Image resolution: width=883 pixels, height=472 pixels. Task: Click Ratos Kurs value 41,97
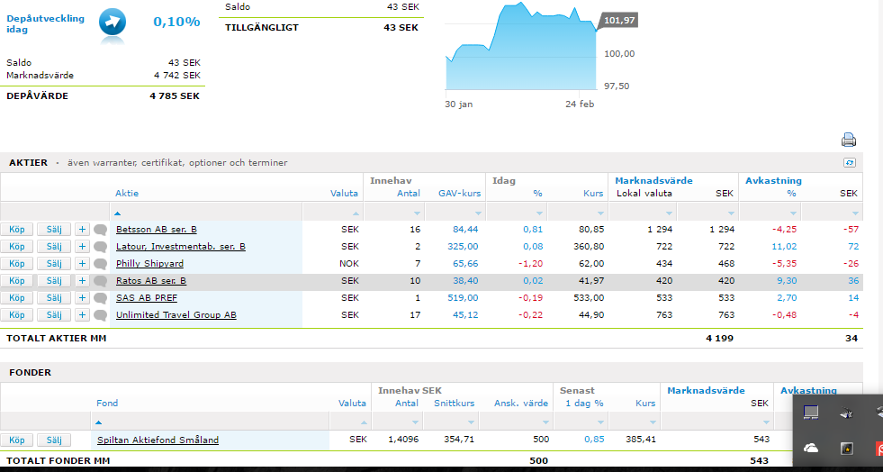pyautogui.click(x=590, y=280)
